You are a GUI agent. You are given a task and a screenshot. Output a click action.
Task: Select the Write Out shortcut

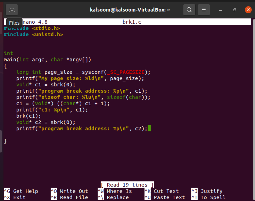[x=74, y=191]
